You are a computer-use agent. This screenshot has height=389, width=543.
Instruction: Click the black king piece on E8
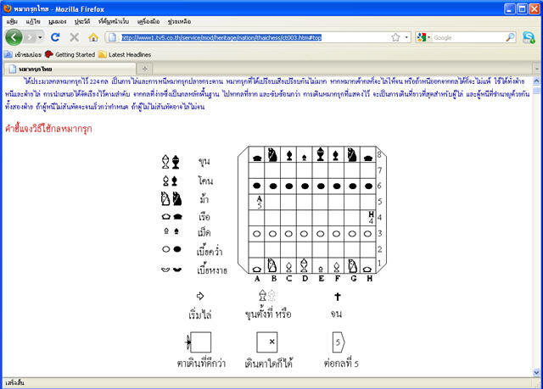(x=321, y=154)
